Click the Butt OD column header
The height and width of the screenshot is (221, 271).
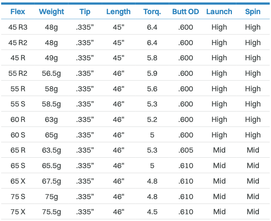185,12
